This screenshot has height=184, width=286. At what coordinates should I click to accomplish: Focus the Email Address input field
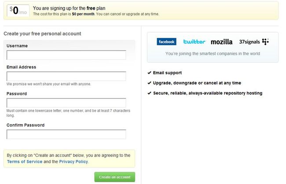click(66, 76)
